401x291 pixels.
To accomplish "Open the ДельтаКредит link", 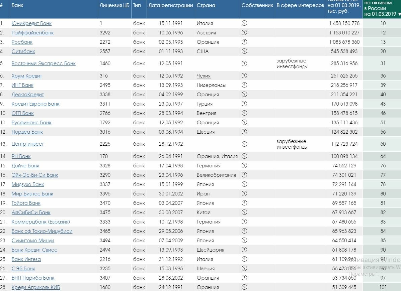I will [x=28, y=95].
